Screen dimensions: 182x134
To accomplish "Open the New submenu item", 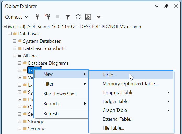I will 61,74.
